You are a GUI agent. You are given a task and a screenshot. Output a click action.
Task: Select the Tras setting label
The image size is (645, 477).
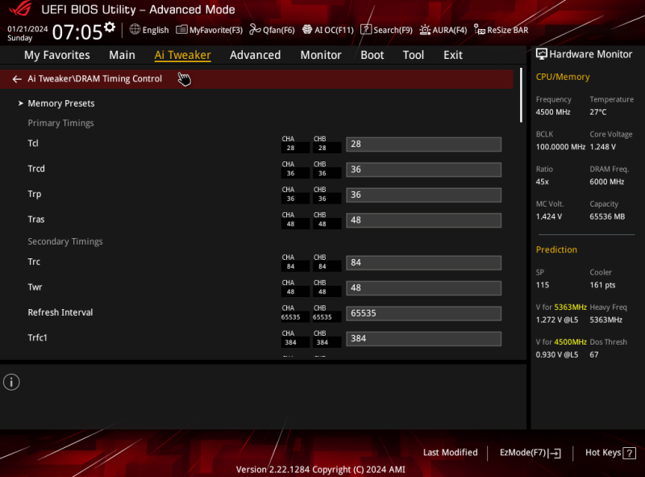36,220
